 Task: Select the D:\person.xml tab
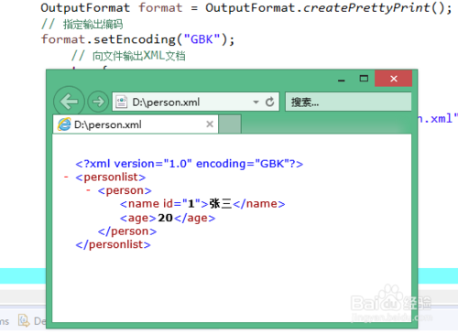(x=136, y=124)
